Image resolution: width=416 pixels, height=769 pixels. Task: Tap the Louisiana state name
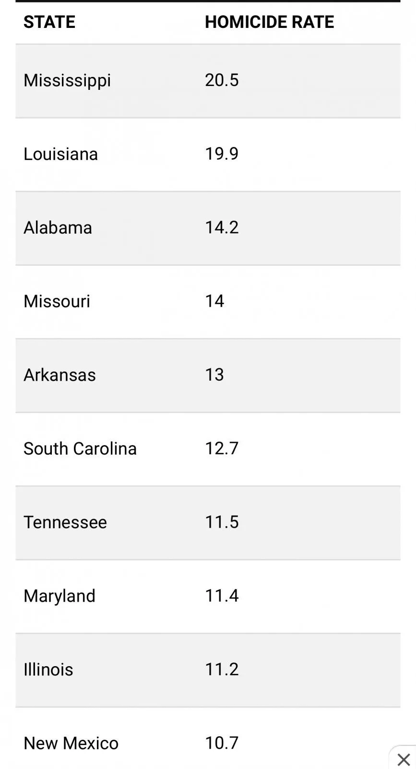point(61,154)
